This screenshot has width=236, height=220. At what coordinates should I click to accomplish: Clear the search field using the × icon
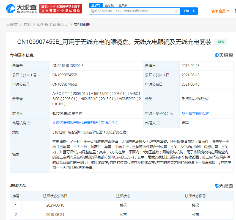click(x=176, y=11)
